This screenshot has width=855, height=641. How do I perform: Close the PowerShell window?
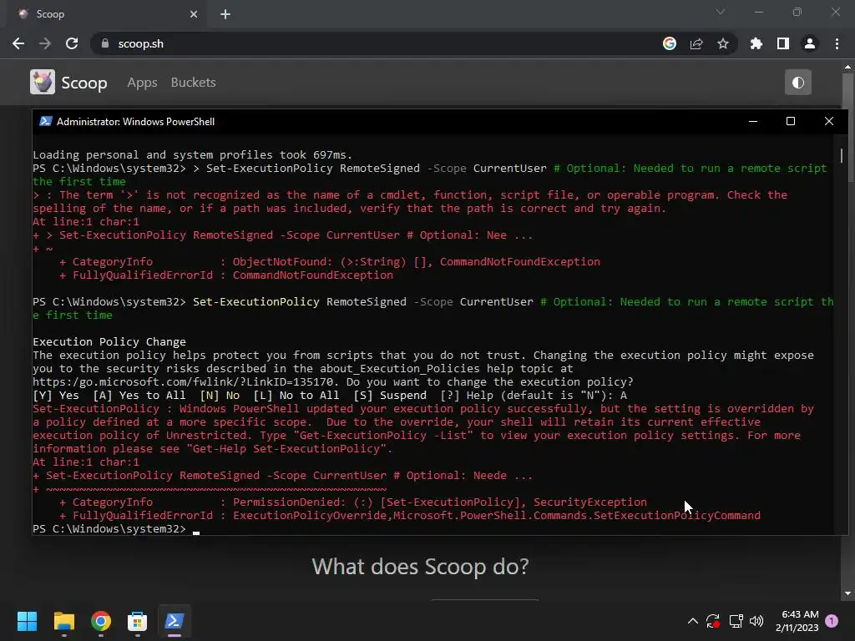829,121
